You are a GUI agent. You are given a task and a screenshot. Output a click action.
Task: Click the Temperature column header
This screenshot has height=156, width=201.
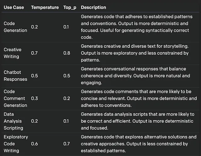tap(45, 8)
